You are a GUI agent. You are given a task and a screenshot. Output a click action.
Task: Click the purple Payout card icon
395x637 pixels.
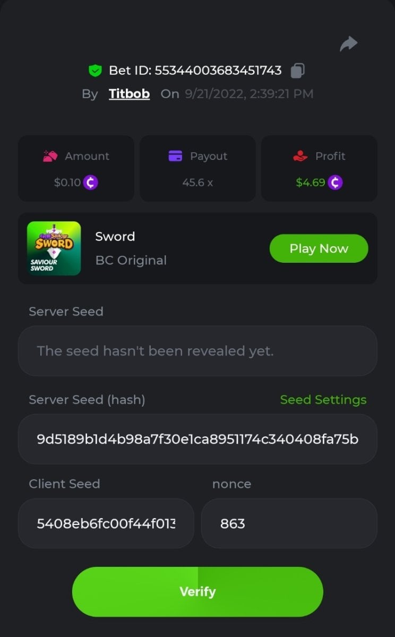(x=175, y=156)
